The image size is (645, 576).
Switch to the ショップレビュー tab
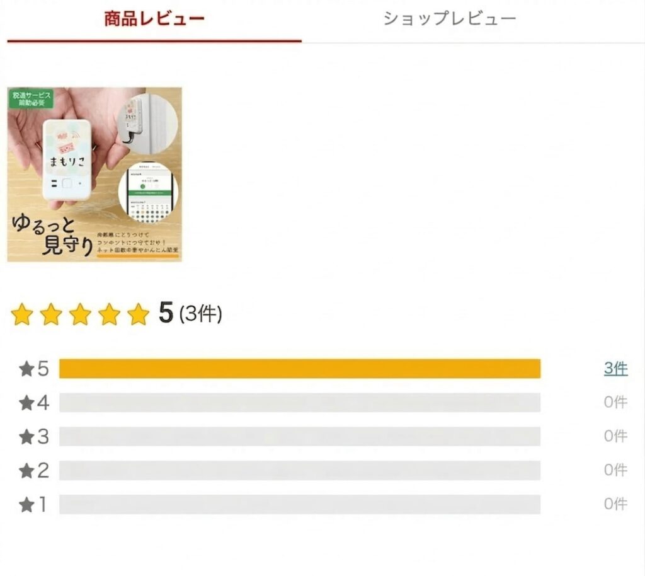click(x=448, y=19)
